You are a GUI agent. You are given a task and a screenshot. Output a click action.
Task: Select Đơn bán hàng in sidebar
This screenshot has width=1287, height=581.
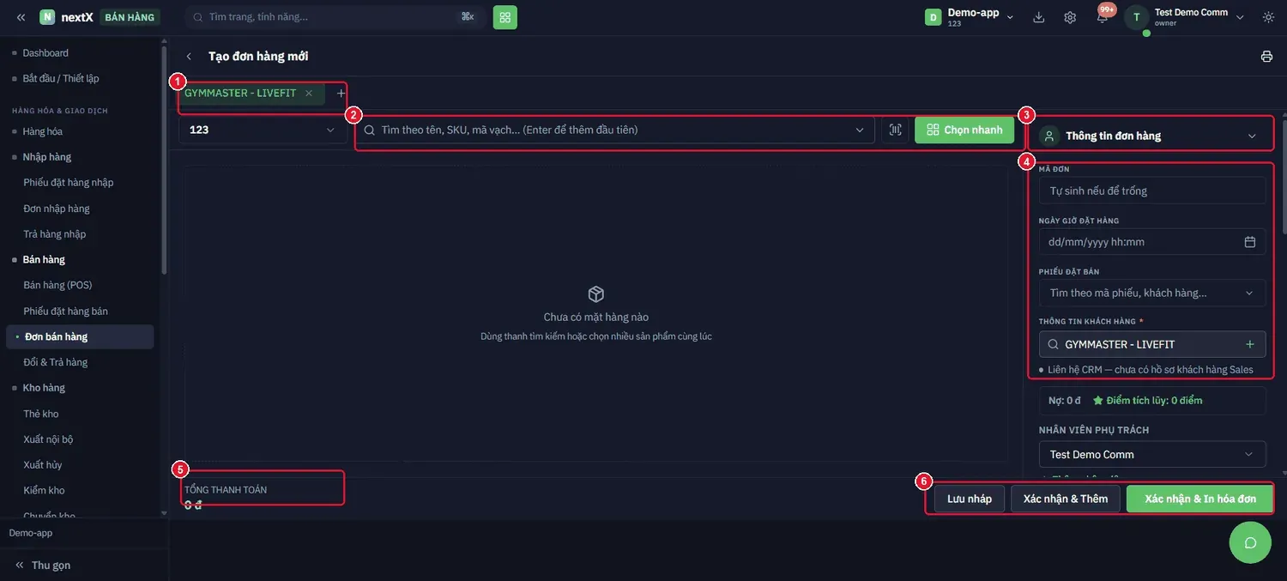coord(80,336)
